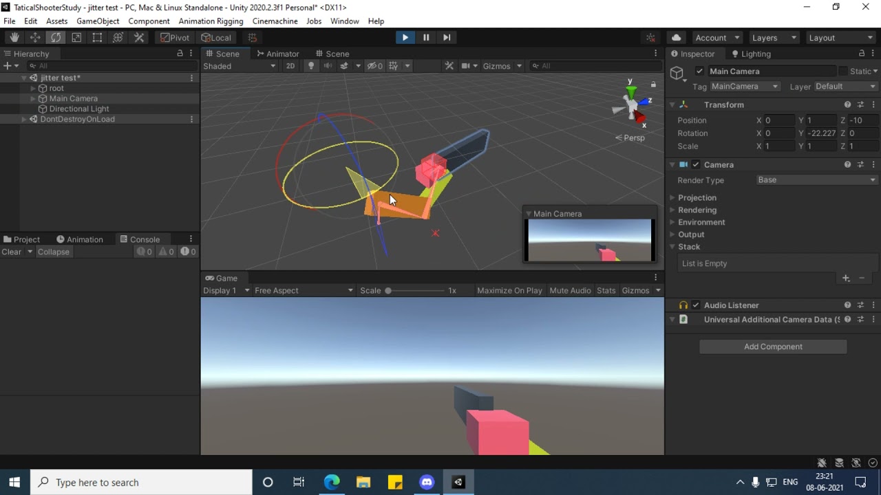The height and width of the screenshot is (495, 881).
Task: Click the Pause button
Action: [x=426, y=38]
